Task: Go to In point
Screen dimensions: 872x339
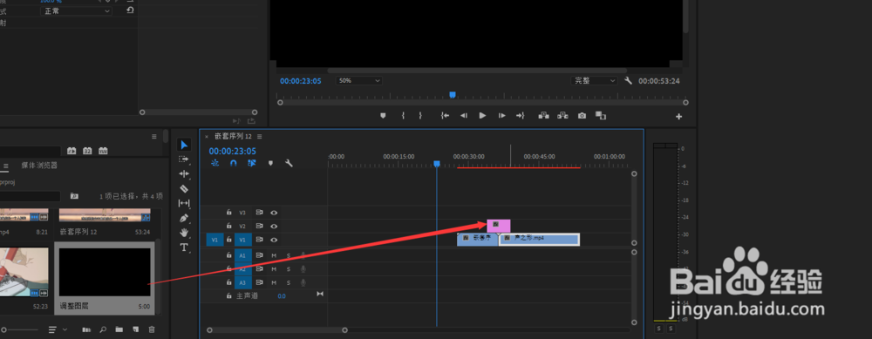Action: (x=445, y=116)
